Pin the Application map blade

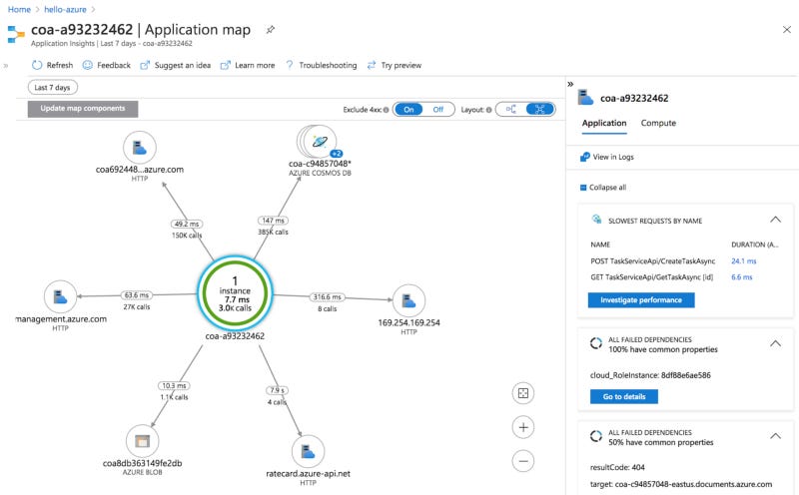(x=271, y=30)
